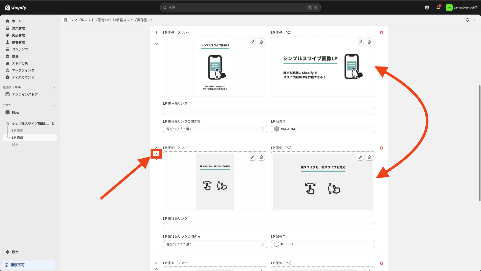Move LP item 3 up with chevron

[157, 269]
